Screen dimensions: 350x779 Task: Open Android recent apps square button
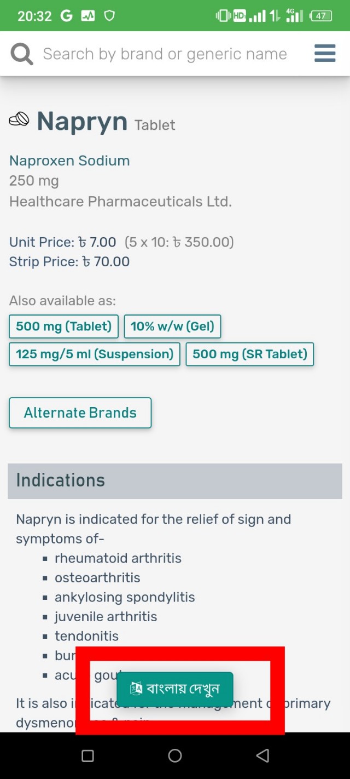[87, 756]
